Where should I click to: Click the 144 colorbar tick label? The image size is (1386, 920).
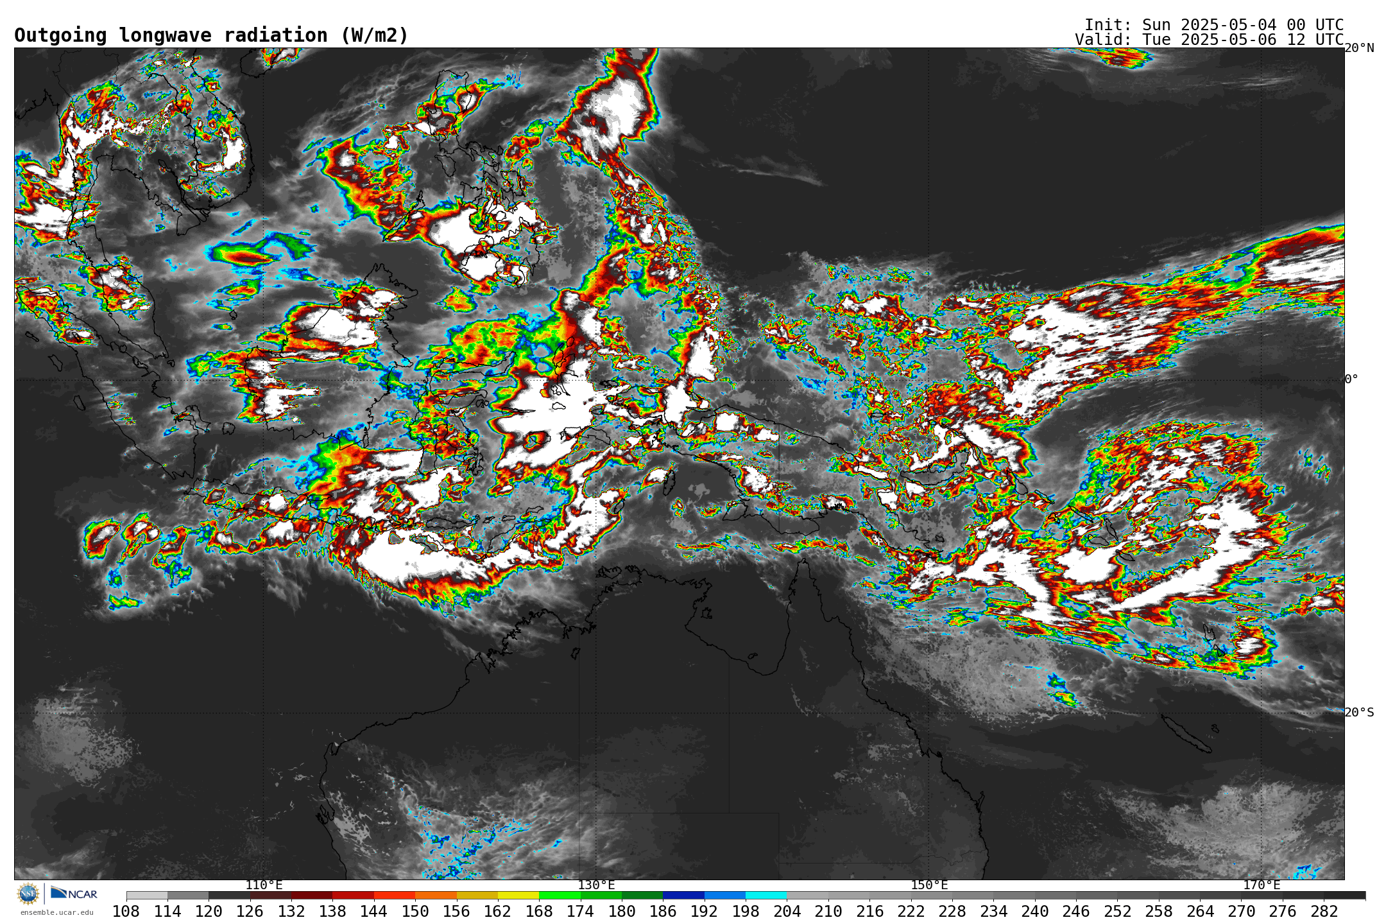point(374,911)
